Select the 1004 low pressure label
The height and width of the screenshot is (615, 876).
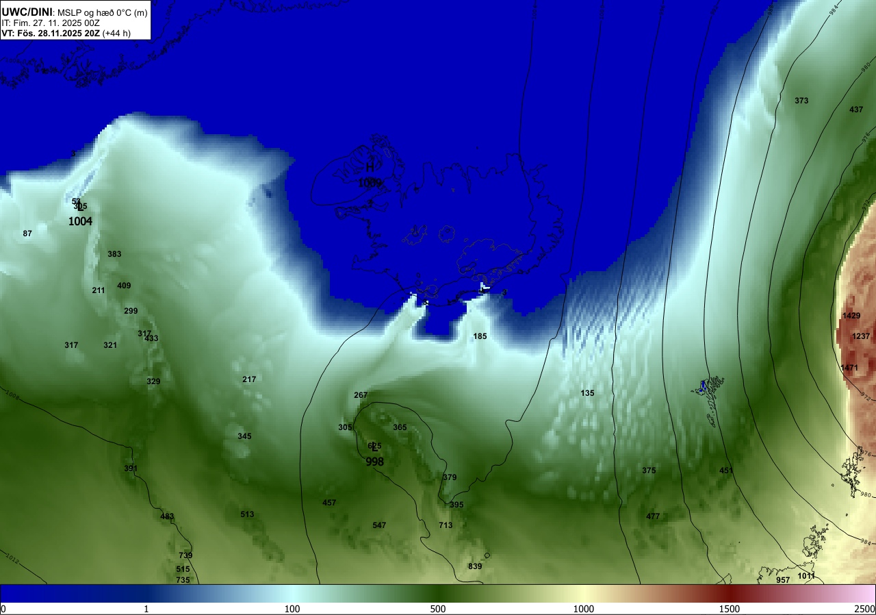[80, 221]
